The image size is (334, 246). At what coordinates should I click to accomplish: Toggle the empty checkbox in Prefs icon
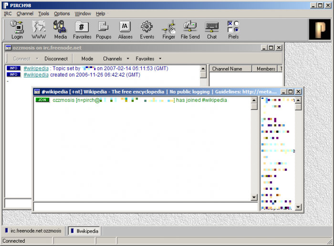click(230, 30)
